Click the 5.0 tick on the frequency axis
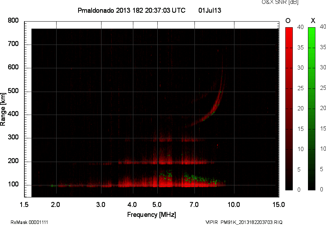 pos(157,204)
